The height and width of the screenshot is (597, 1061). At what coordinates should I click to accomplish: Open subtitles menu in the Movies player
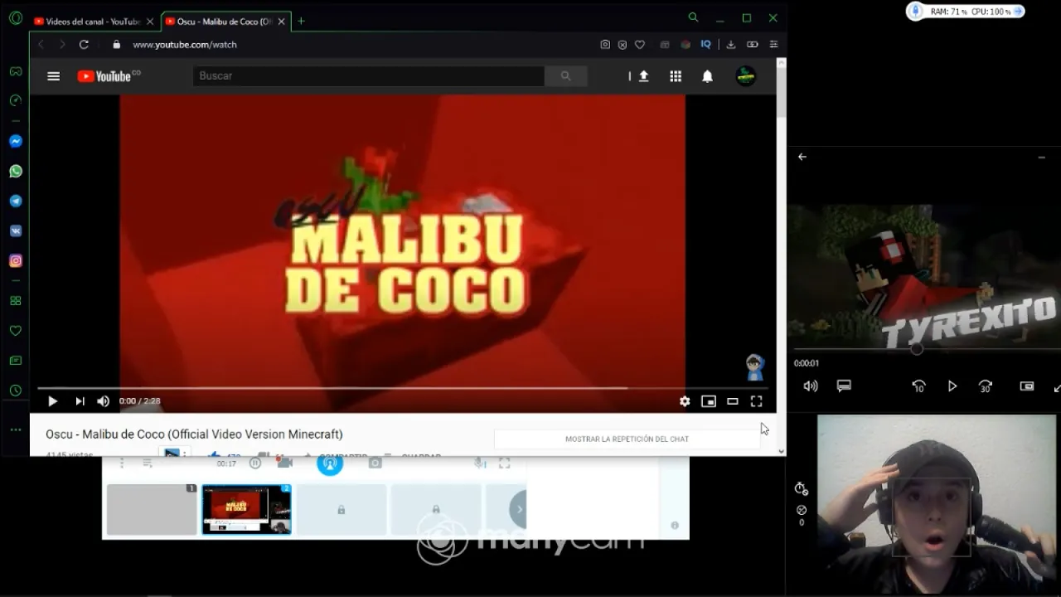tap(844, 386)
